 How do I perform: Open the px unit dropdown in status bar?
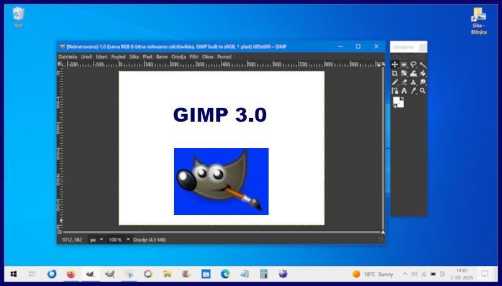pos(97,240)
